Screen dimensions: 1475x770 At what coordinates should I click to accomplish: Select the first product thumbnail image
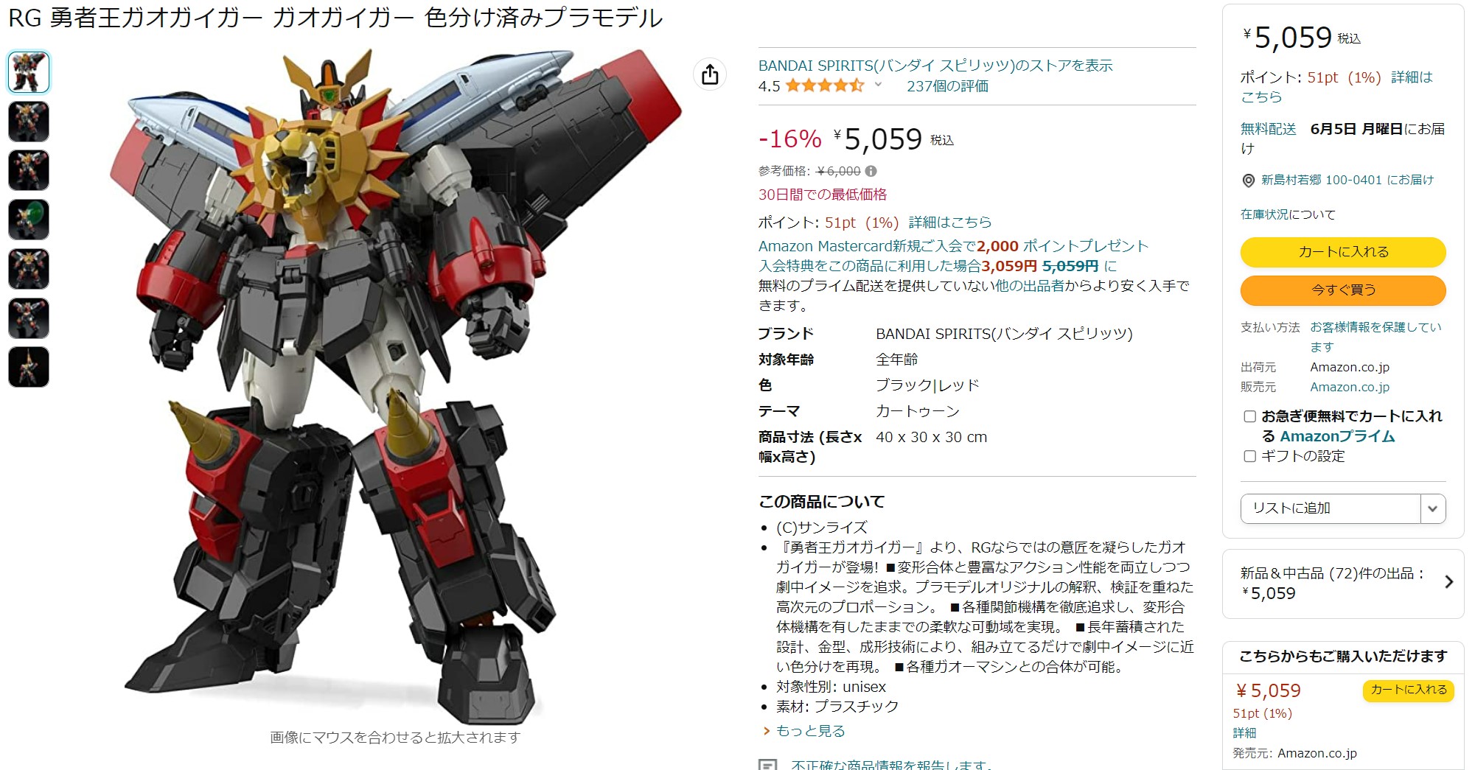(x=29, y=72)
